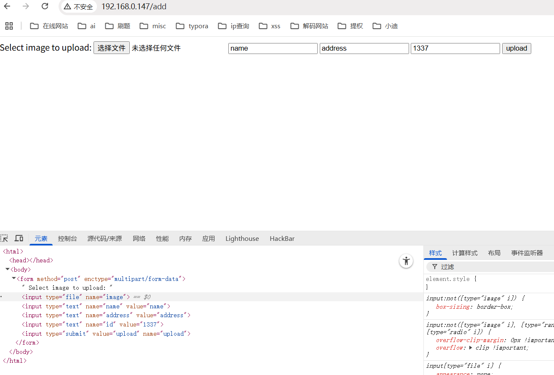
Task: Open the 刷题 bookmark folder
Action: tap(118, 26)
